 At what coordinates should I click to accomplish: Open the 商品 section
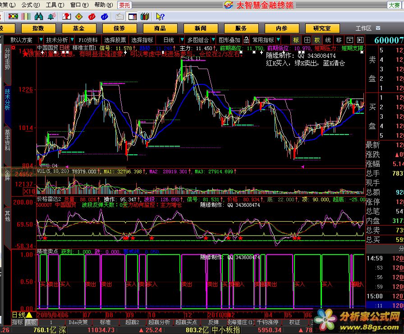[160, 28]
